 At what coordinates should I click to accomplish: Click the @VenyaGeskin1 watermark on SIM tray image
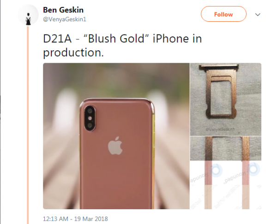point(220,130)
